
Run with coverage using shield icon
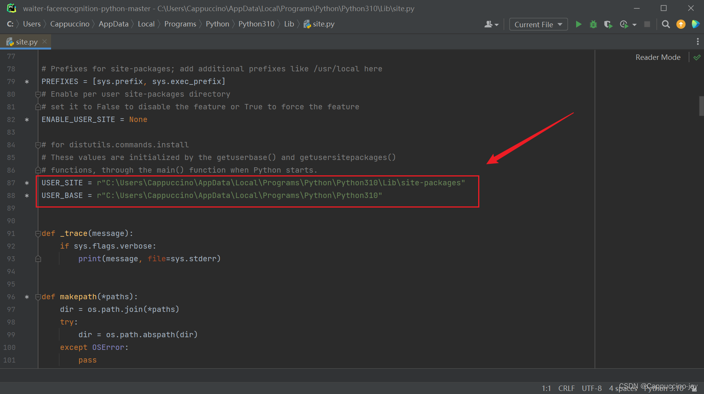(608, 25)
